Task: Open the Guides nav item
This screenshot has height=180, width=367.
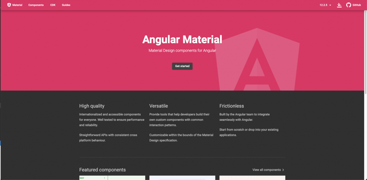Action: point(66,5)
